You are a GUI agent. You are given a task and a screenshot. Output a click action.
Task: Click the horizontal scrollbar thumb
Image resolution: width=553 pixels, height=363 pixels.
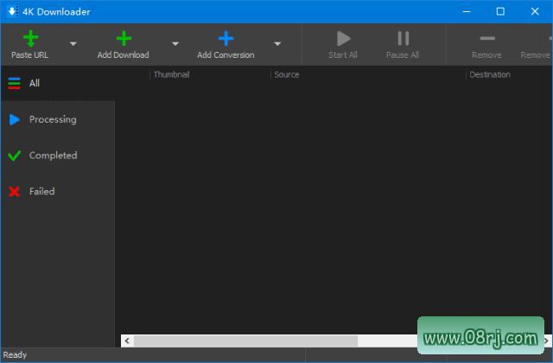[245, 341]
